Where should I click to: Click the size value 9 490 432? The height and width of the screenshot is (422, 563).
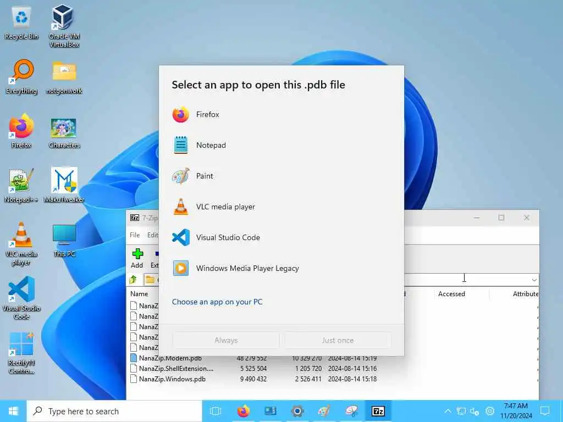[253, 379]
